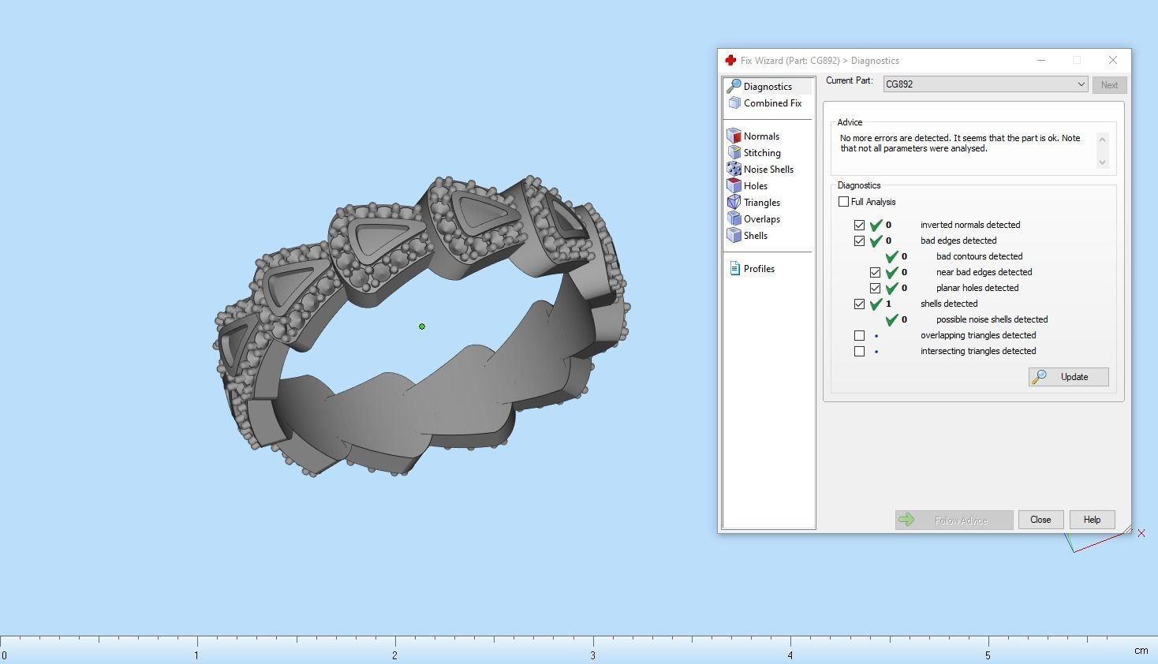Select the Stitching tool icon
The width and height of the screenshot is (1158, 664).
(x=734, y=153)
